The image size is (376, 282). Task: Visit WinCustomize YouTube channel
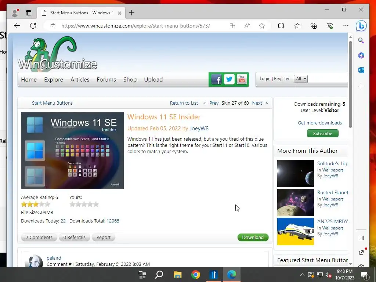coord(242,79)
